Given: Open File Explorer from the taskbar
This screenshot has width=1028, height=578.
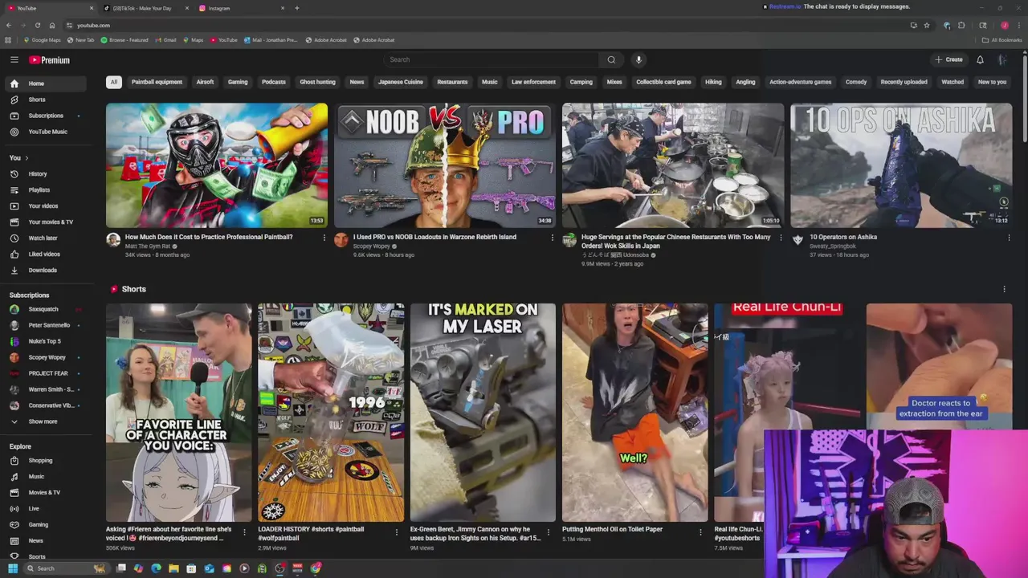Looking at the screenshot, I should point(173,568).
